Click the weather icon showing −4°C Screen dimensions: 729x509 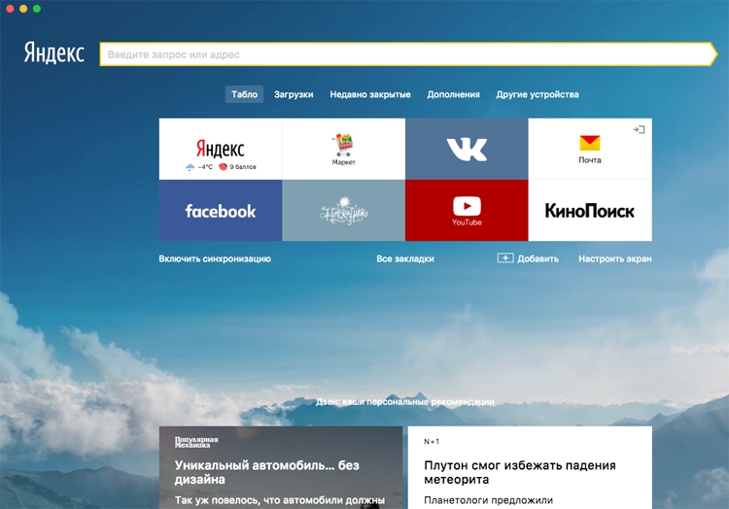(x=190, y=167)
